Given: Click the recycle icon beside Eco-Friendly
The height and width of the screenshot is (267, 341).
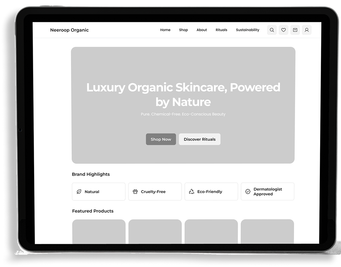Looking at the screenshot, I should (192, 192).
